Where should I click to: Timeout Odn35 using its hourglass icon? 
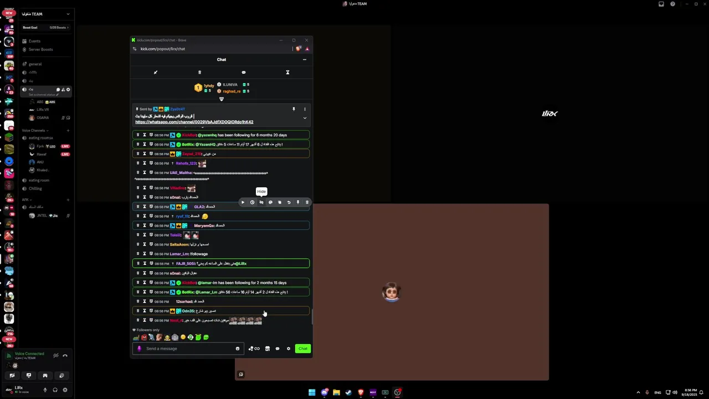145,311
